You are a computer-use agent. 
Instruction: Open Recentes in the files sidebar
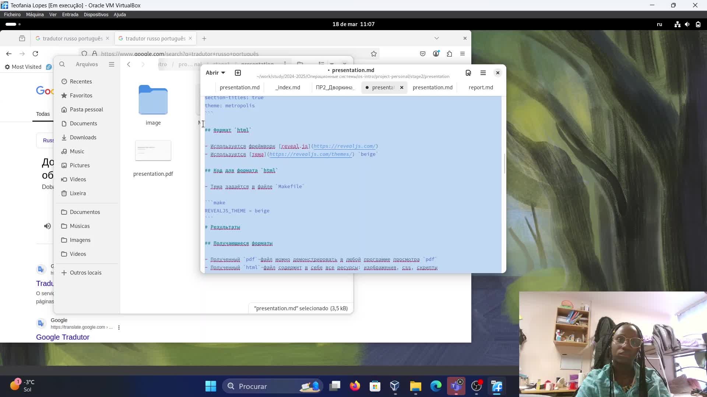pyautogui.click(x=87, y=82)
